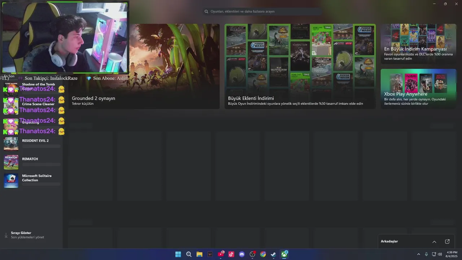
Task: Click the microphone tray icon
Action: [x=426, y=254]
